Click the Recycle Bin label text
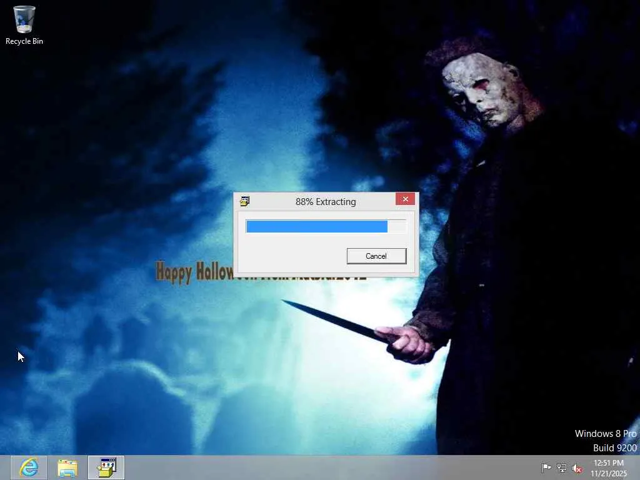 click(x=24, y=41)
